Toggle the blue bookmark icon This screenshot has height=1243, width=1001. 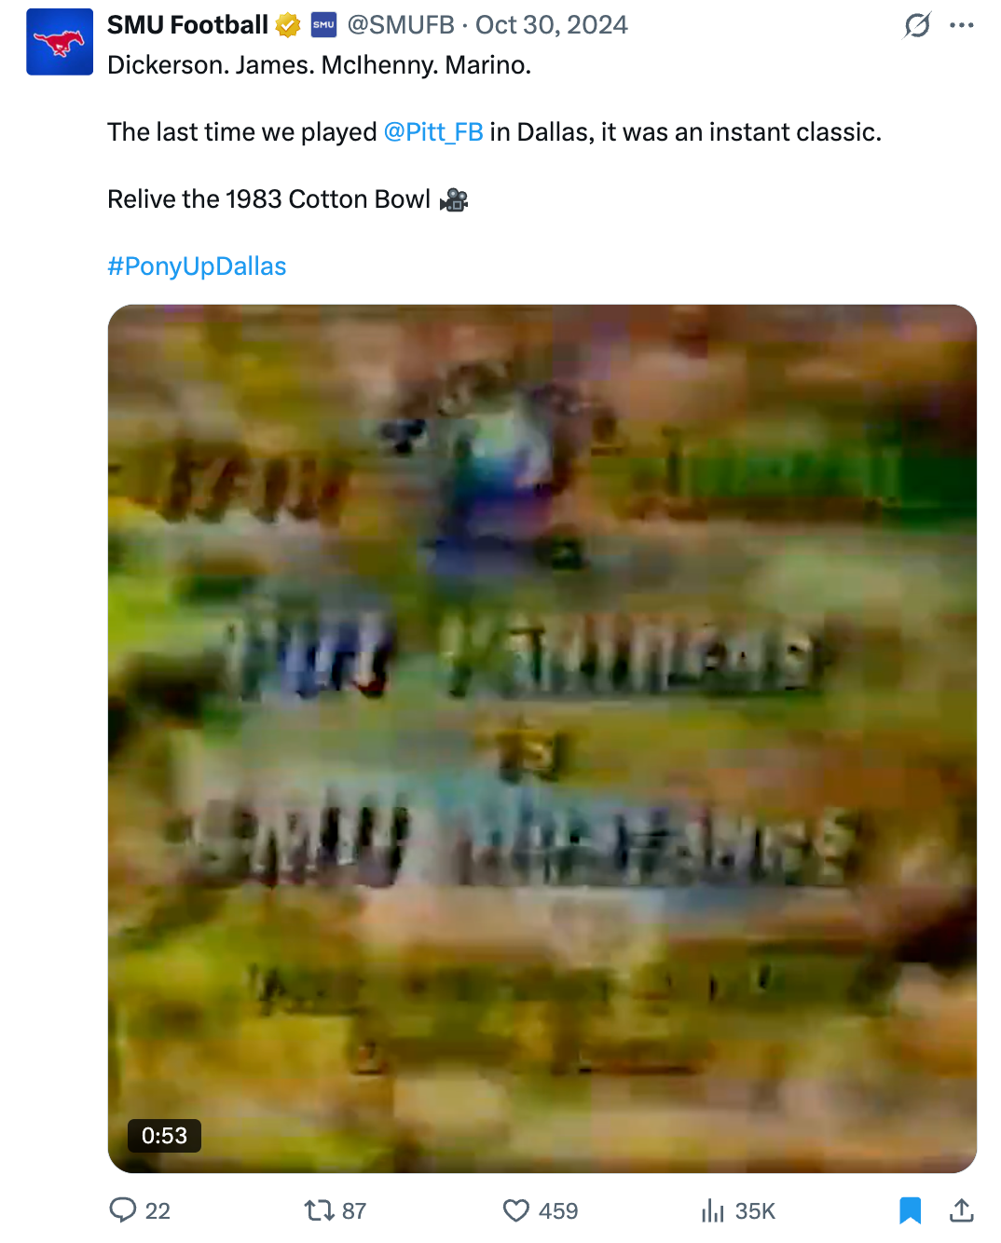coord(911,1210)
